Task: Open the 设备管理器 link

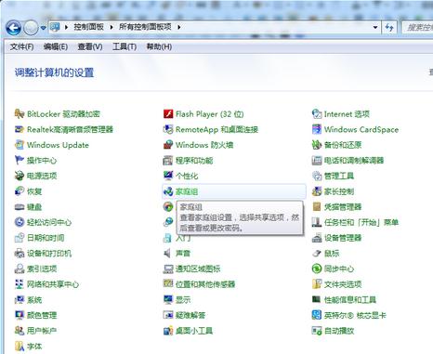Action: [343, 238]
